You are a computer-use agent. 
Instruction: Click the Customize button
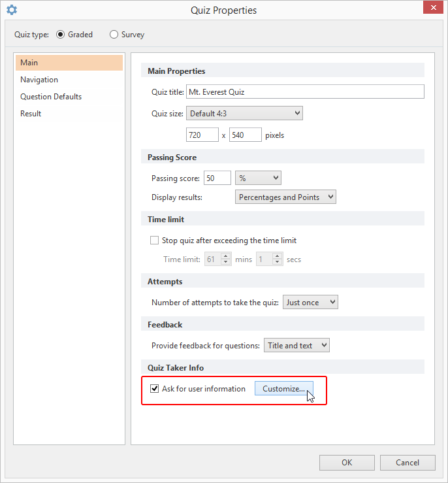click(x=283, y=389)
